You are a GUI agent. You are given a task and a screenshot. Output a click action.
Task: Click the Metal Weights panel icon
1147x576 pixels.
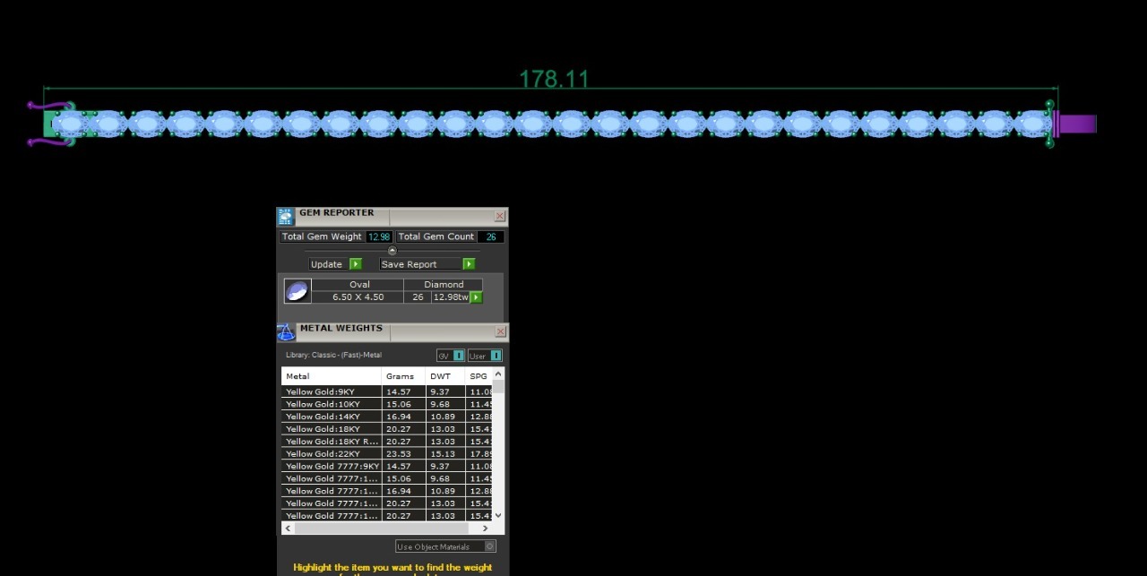(286, 332)
